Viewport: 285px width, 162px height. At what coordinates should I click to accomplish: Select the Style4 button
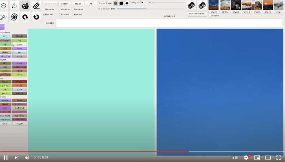(x=246, y=12)
